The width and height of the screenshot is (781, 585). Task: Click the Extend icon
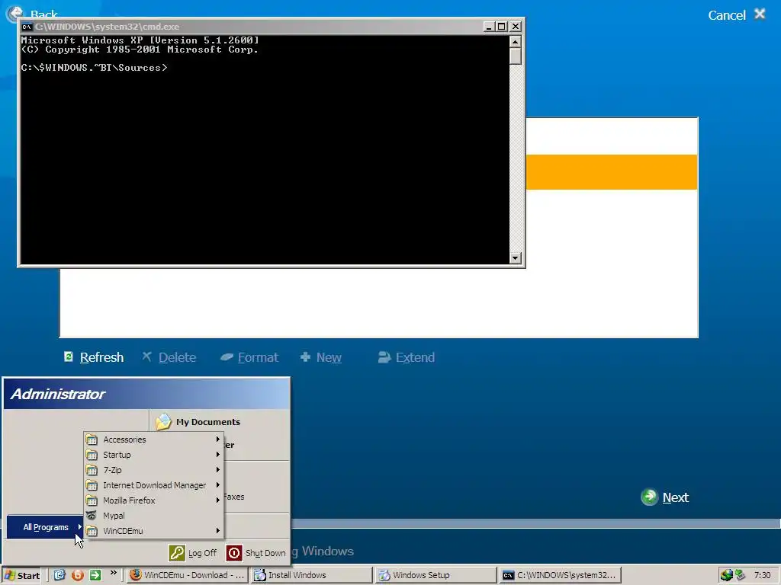tap(384, 356)
